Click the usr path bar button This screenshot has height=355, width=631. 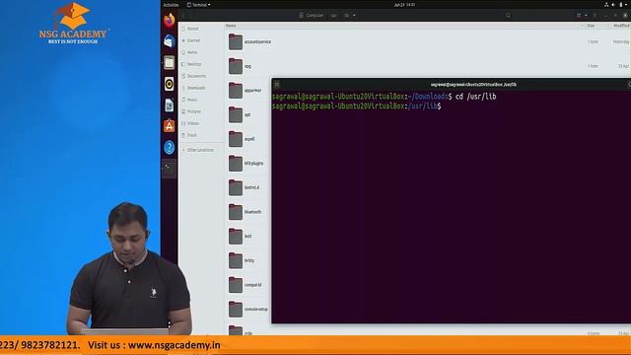click(x=333, y=16)
